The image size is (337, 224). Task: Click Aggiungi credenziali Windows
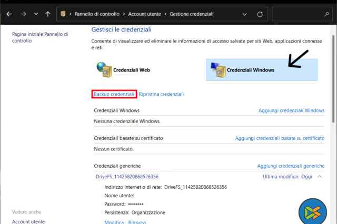(x=291, y=110)
